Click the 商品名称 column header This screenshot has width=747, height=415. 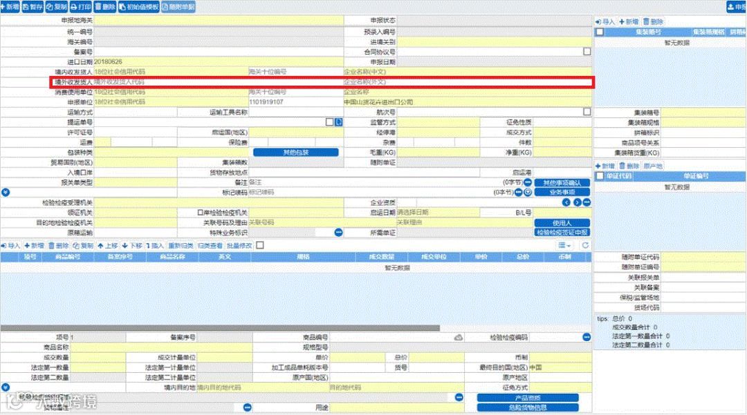coord(172,257)
